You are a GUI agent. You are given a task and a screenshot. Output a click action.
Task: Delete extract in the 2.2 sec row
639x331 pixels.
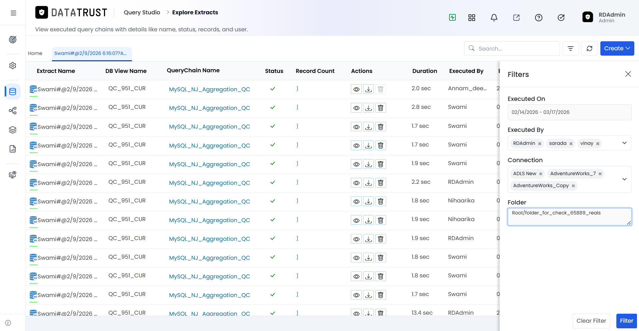(x=380, y=183)
